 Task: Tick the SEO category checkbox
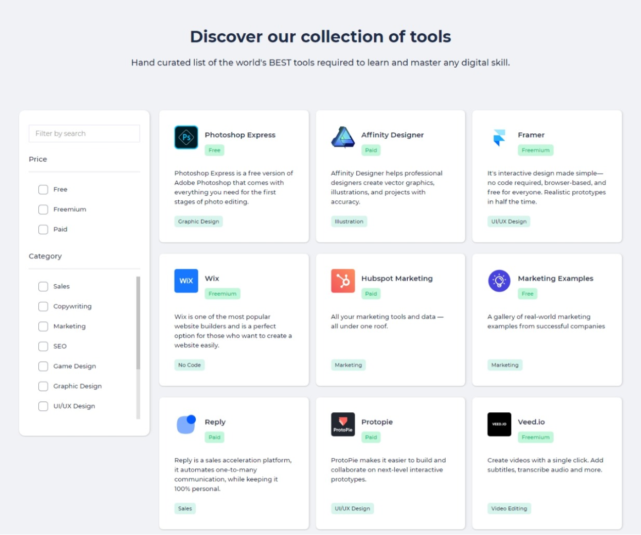point(43,346)
